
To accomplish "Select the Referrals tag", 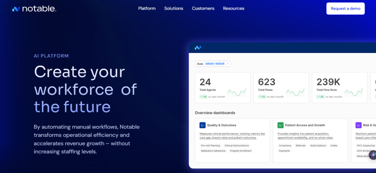I will [300, 146].
